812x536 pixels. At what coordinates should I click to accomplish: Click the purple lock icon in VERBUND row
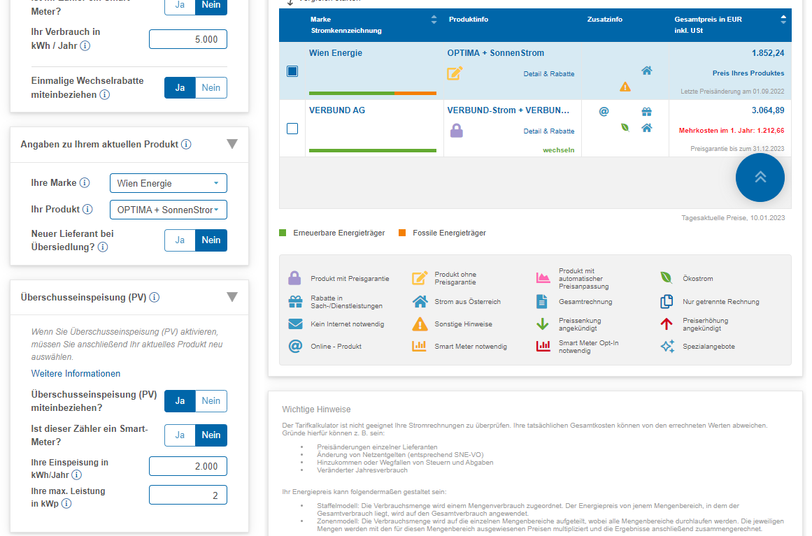pos(456,131)
